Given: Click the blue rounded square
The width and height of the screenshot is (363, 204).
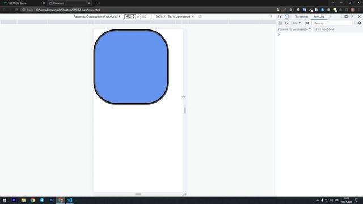Looking at the screenshot, I should click(x=131, y=67).
